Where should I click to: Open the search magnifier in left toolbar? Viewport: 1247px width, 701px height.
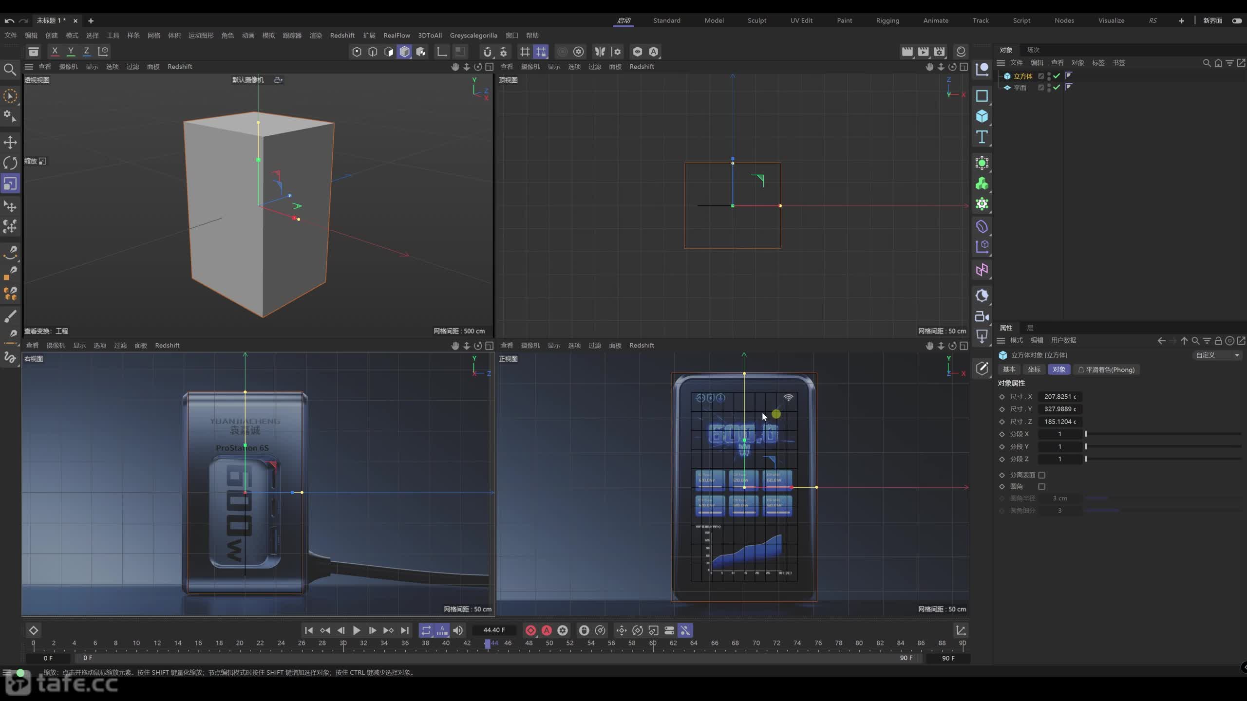coord(10,70)
